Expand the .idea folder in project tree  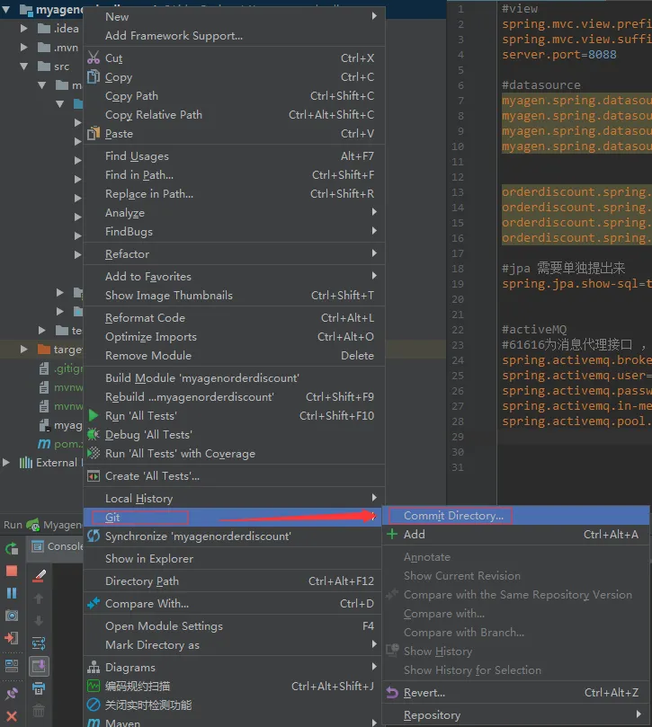coord(24,29)
